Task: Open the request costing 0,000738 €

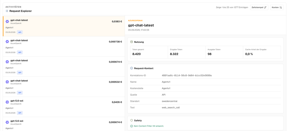Action: [64, 47]
